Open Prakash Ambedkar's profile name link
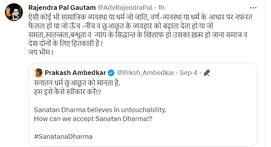This screenshot has width=271, height=147. (76, 72)
